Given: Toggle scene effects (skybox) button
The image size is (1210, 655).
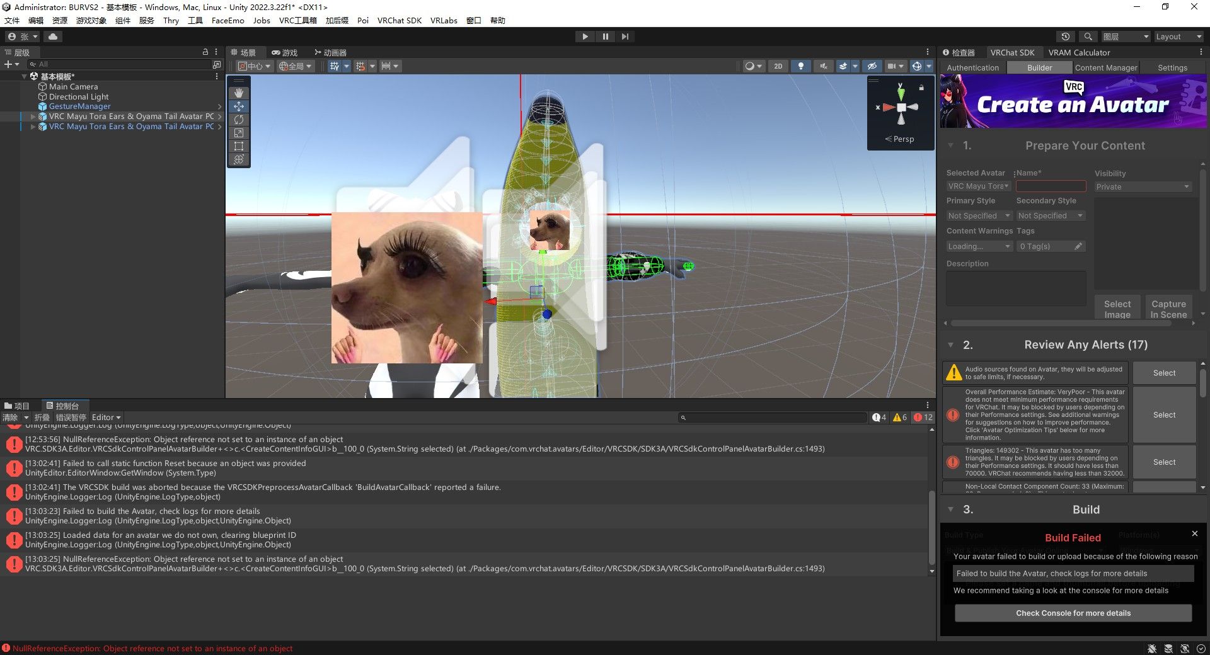Looking at the screenshot, I should click(x=843, y=66).
